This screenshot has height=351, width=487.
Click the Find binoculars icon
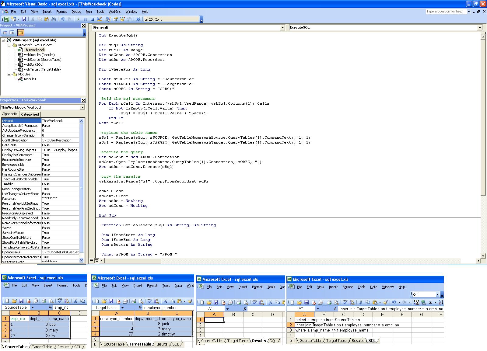tap(54, 19)
